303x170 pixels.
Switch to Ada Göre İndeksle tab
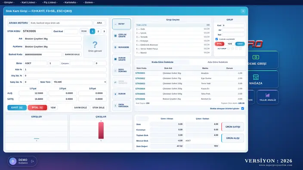coord(218,62)
